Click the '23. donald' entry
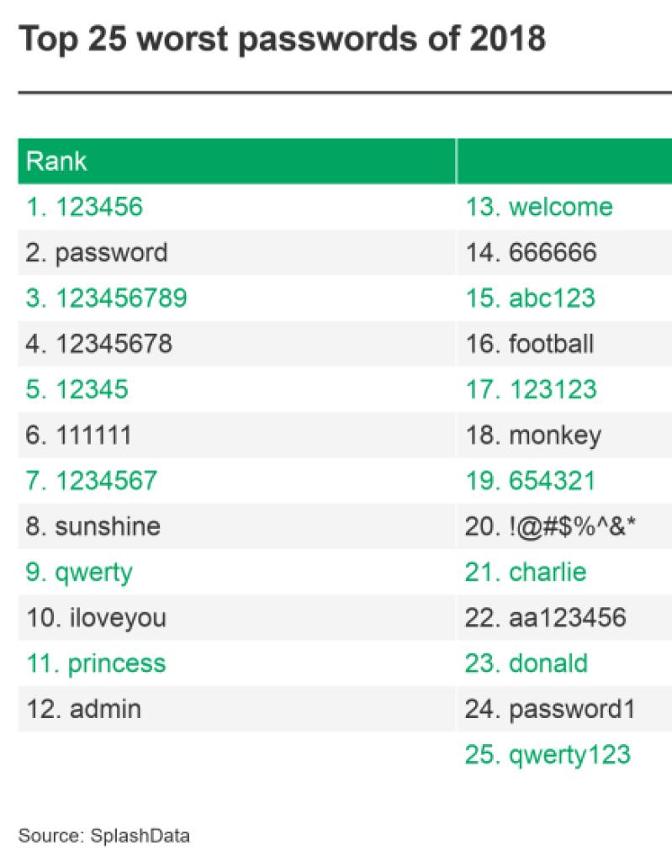Screen dimensions: 672x861 pos(526,663)
